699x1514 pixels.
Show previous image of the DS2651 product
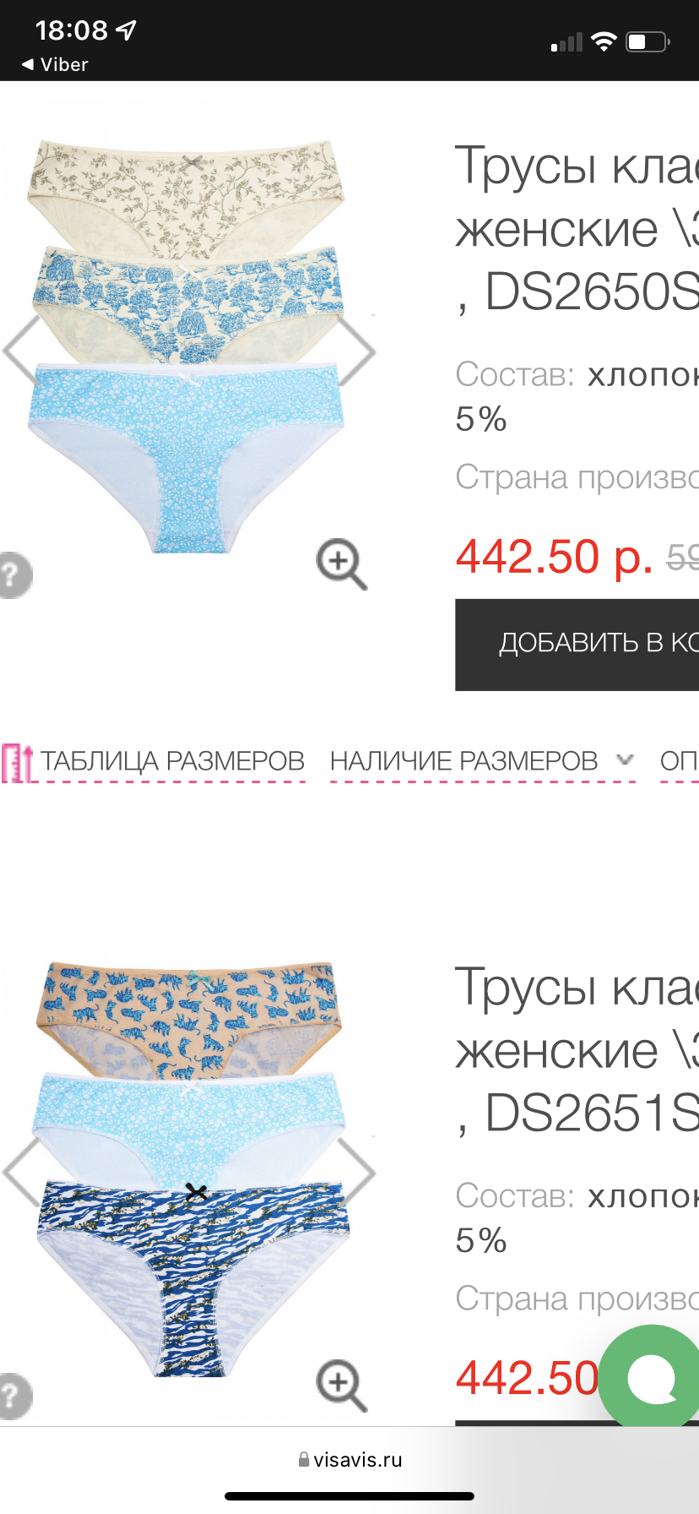pos(22,1172)
